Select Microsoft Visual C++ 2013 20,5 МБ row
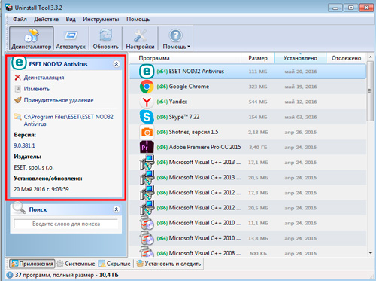This screenshot has height=281, width=376. click(x=247, y=178)
